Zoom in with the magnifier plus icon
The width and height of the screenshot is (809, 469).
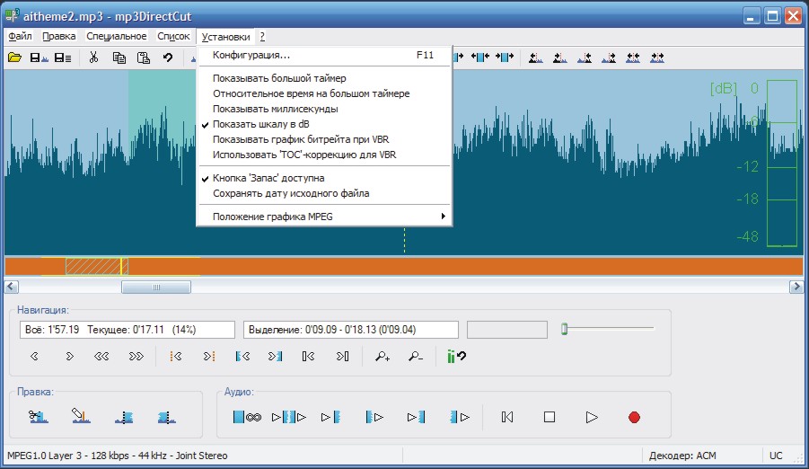click(x=383, y=356)
